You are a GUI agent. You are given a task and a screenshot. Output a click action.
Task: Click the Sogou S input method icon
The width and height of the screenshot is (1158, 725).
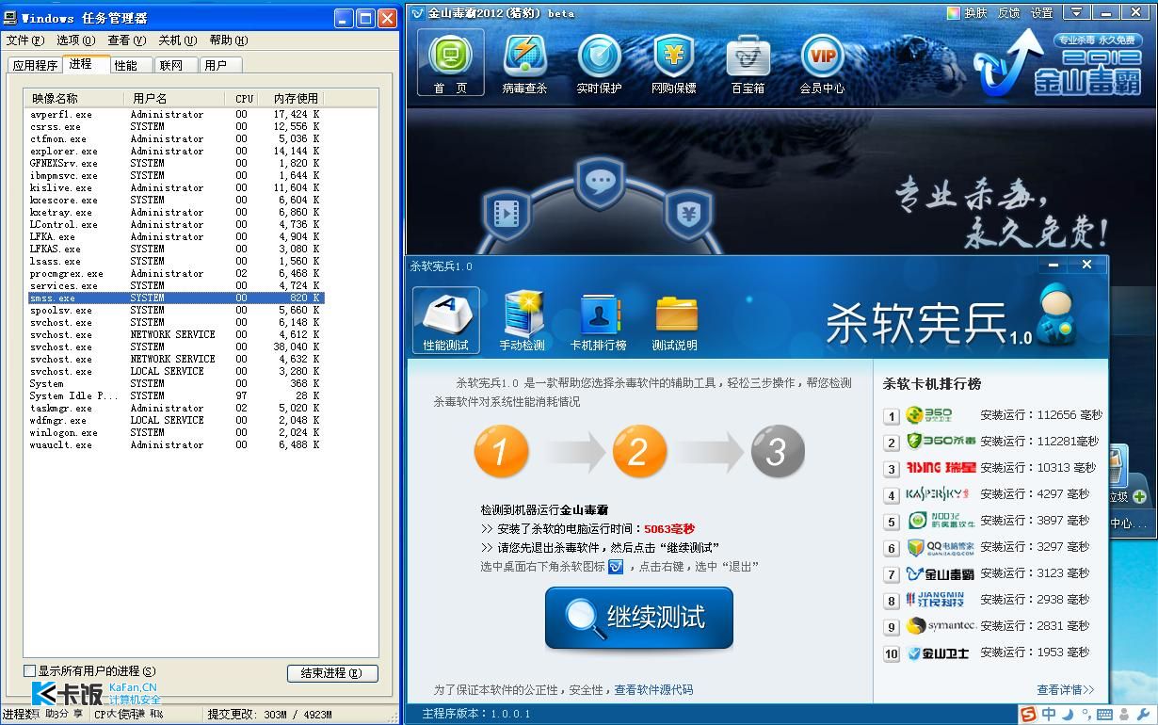[1028, 715]
